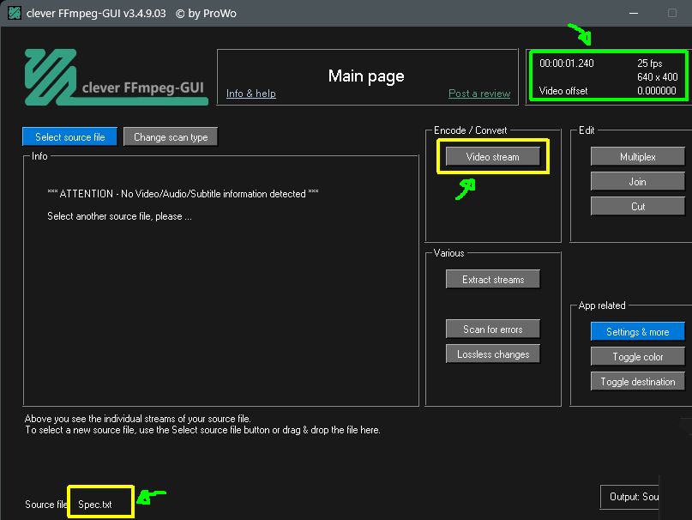
Task: Click the Output: Source button
Action: (629, 497)
